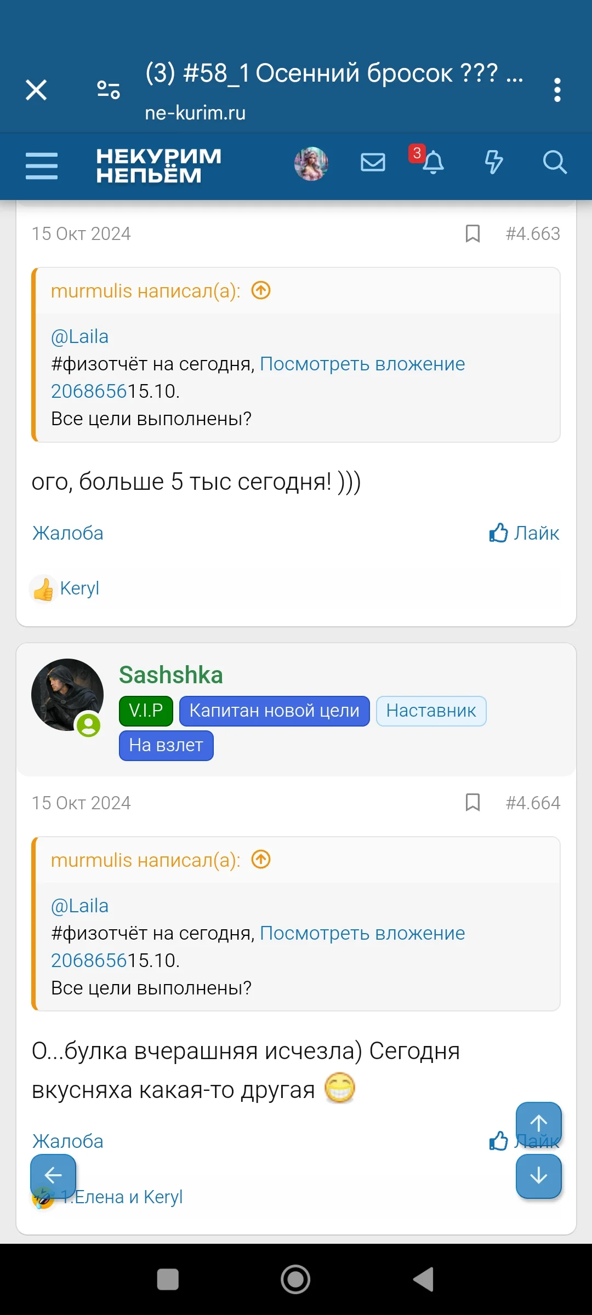
Task: Open browser three-dot overflow menu
Action: tap(557, 90)
